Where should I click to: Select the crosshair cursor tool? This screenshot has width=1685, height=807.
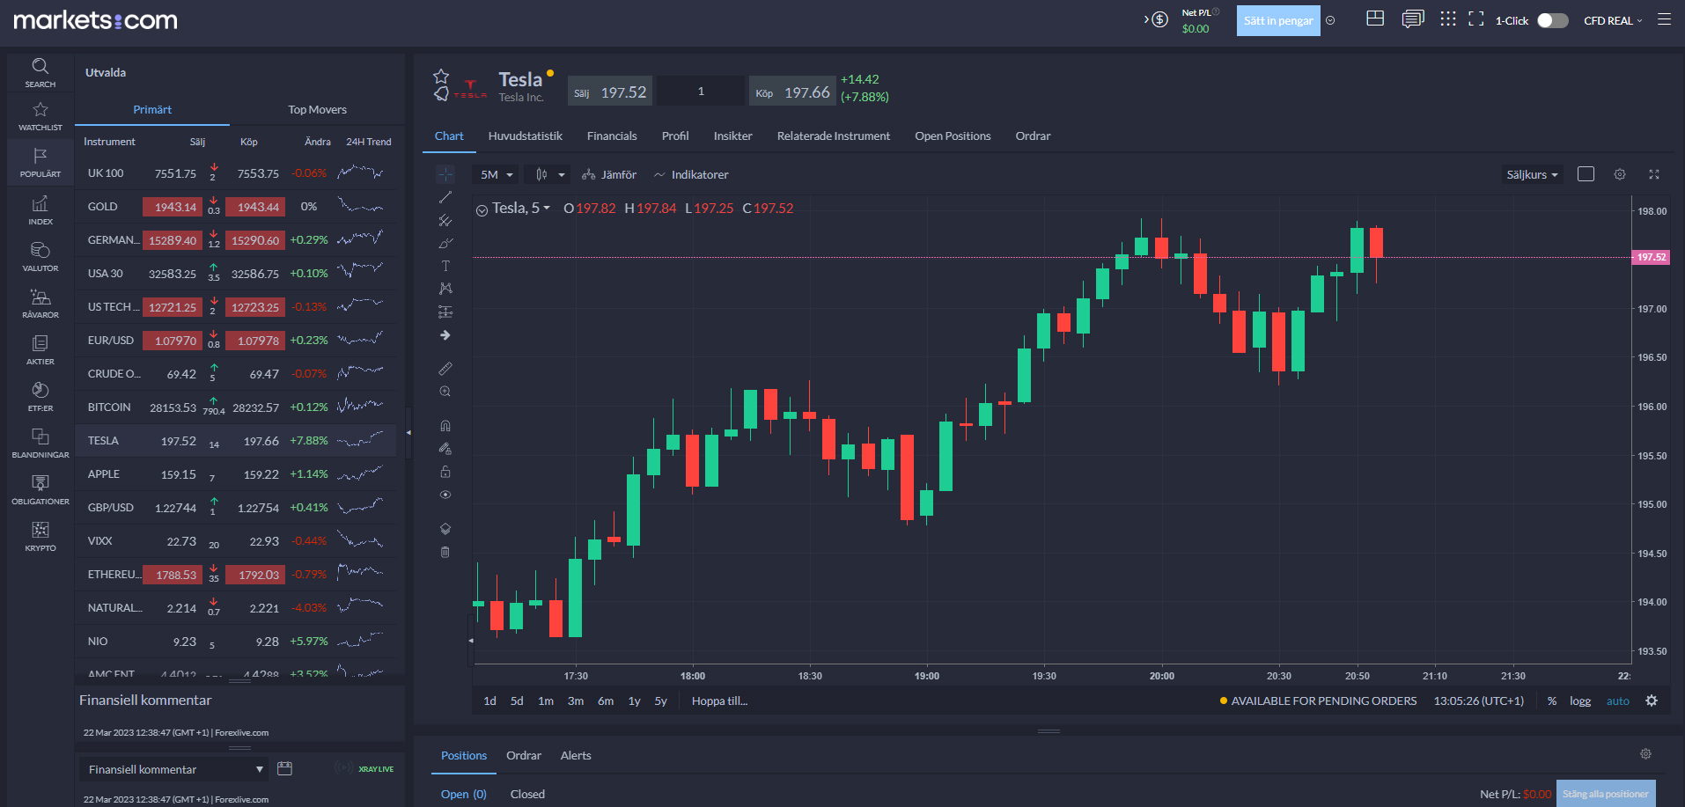(x=445, y=174)
